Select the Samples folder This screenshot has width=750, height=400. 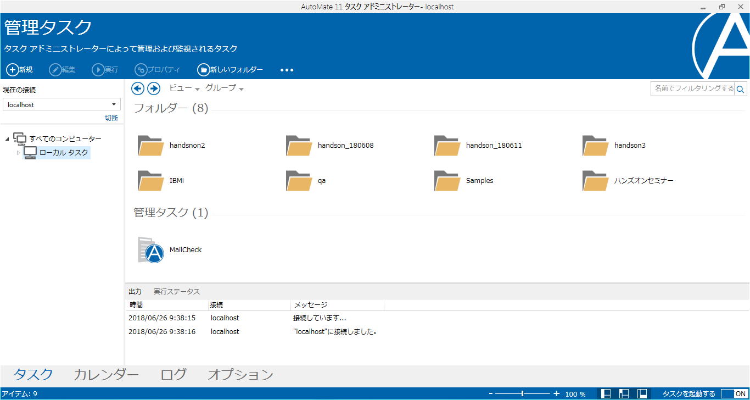tap(463, 180)
